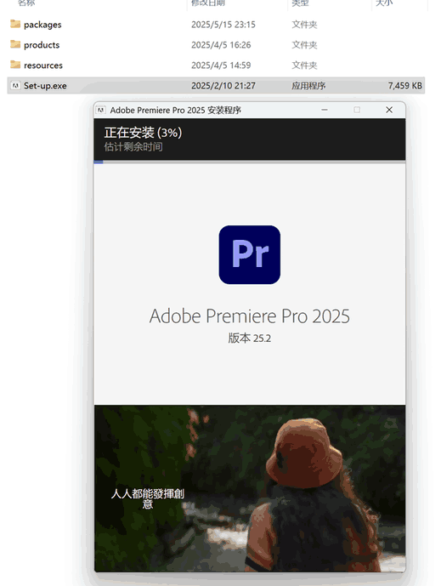
Task: Click the 正在安装 (3%) status text
Action: [143, 133]
